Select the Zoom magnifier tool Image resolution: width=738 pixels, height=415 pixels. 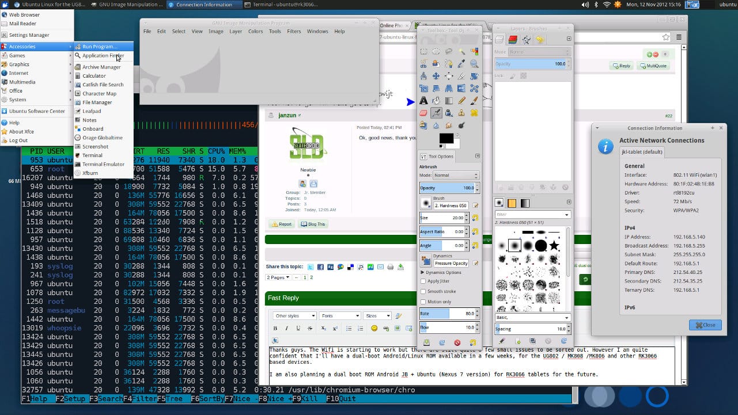coord(474,64)
